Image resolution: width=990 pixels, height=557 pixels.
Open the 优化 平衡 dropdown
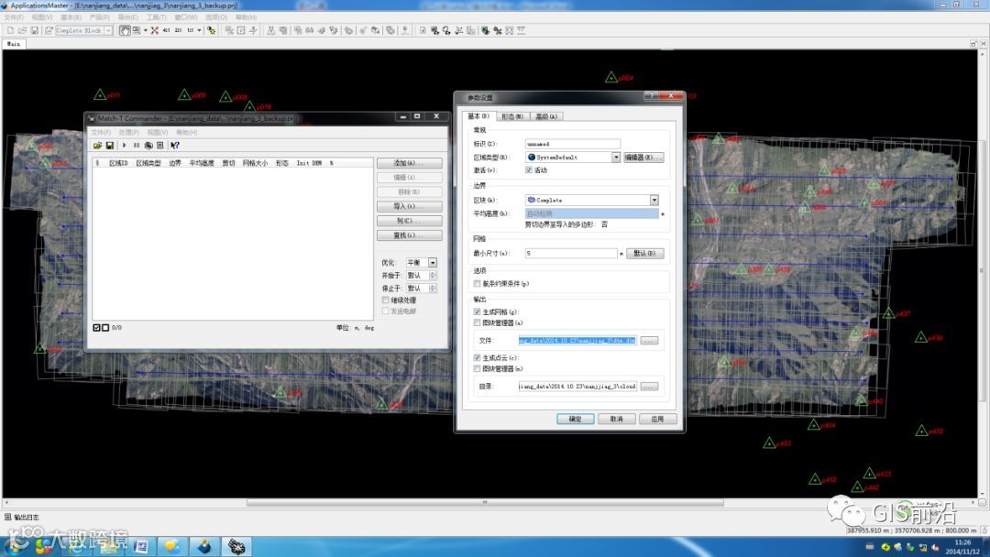coord(433,262)
